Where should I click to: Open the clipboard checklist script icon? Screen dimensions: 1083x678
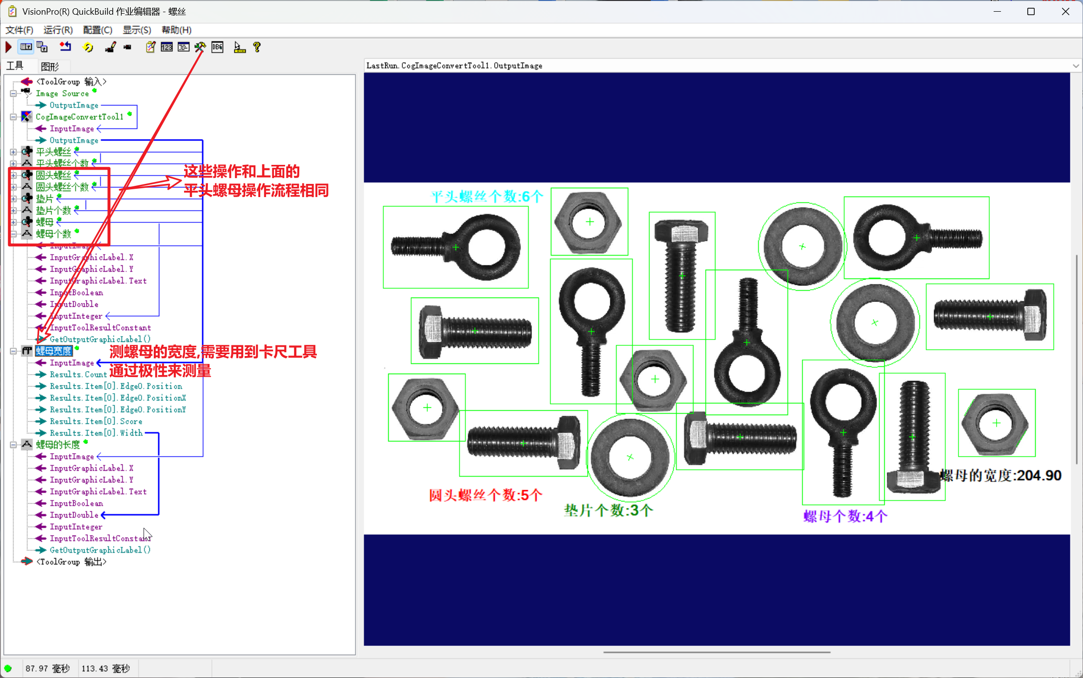(x=150, y=47)
